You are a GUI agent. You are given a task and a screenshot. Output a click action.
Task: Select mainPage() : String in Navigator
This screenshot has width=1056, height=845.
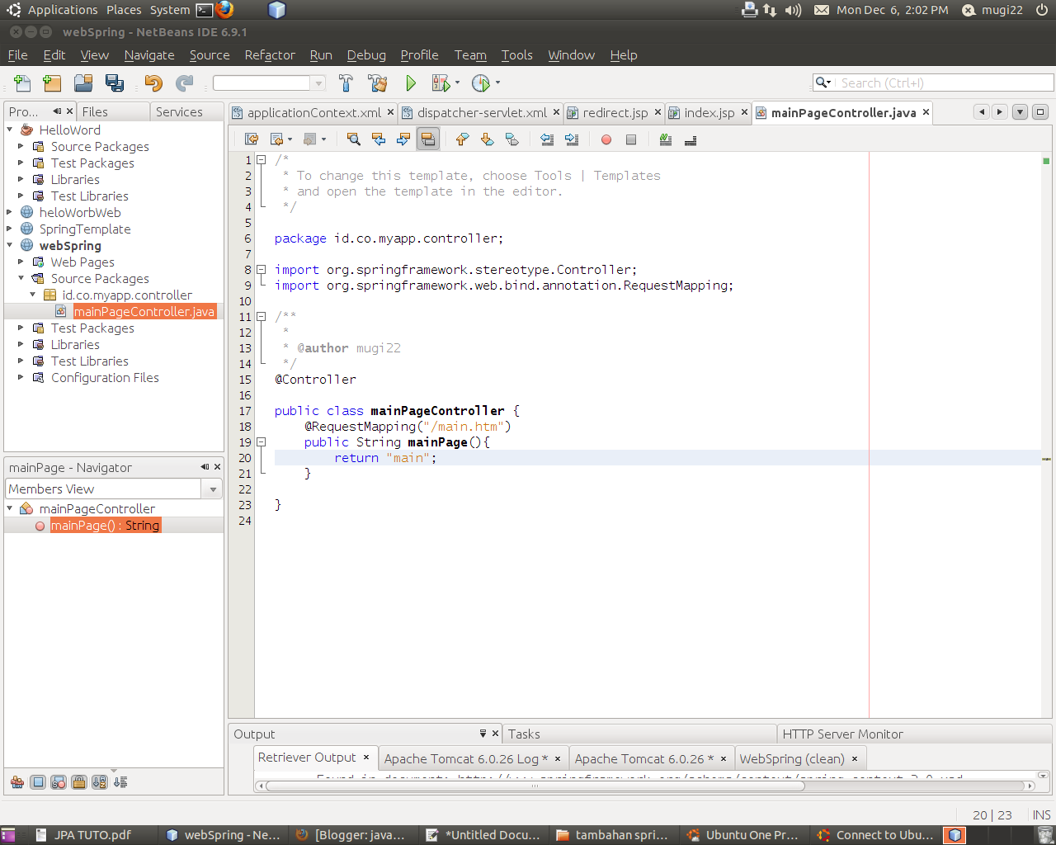click(x=105, y=526)
